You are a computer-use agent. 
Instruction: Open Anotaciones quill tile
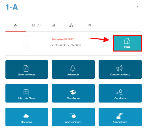click(120, 117)
